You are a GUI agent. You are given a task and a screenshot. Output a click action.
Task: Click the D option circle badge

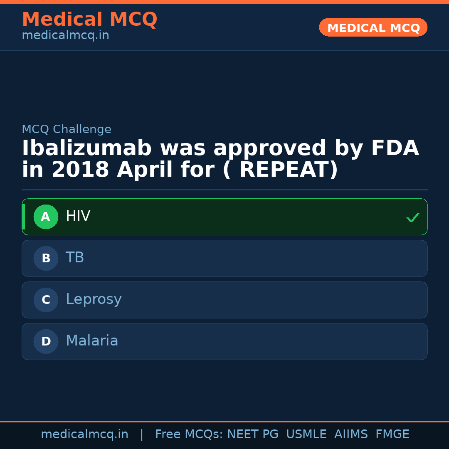(46, 341)
